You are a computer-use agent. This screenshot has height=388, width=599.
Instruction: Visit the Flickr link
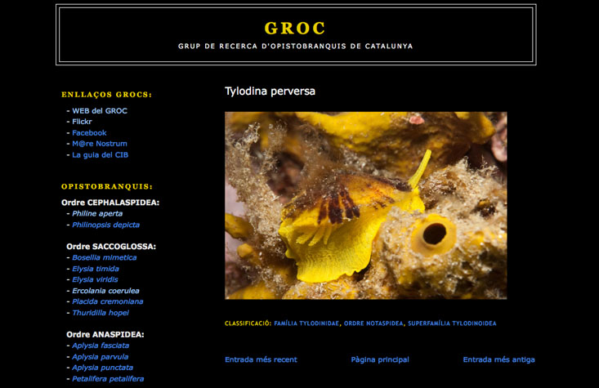pyautogui.click(x=83, y=122)
